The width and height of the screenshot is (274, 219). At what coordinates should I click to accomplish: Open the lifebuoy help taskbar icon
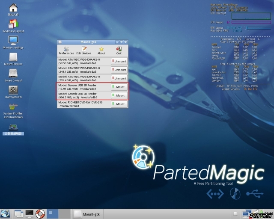pyautogui.click(x=40, y=214)
